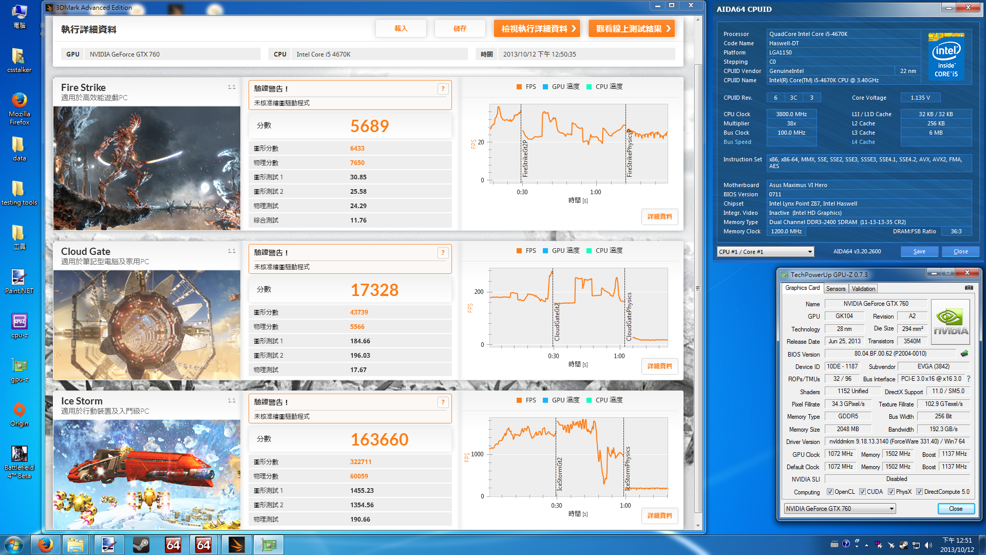This screenshot has height=555, width=986.
Task: Launch Mozilla Firefox from desktop icon
Action: [19, 108]
